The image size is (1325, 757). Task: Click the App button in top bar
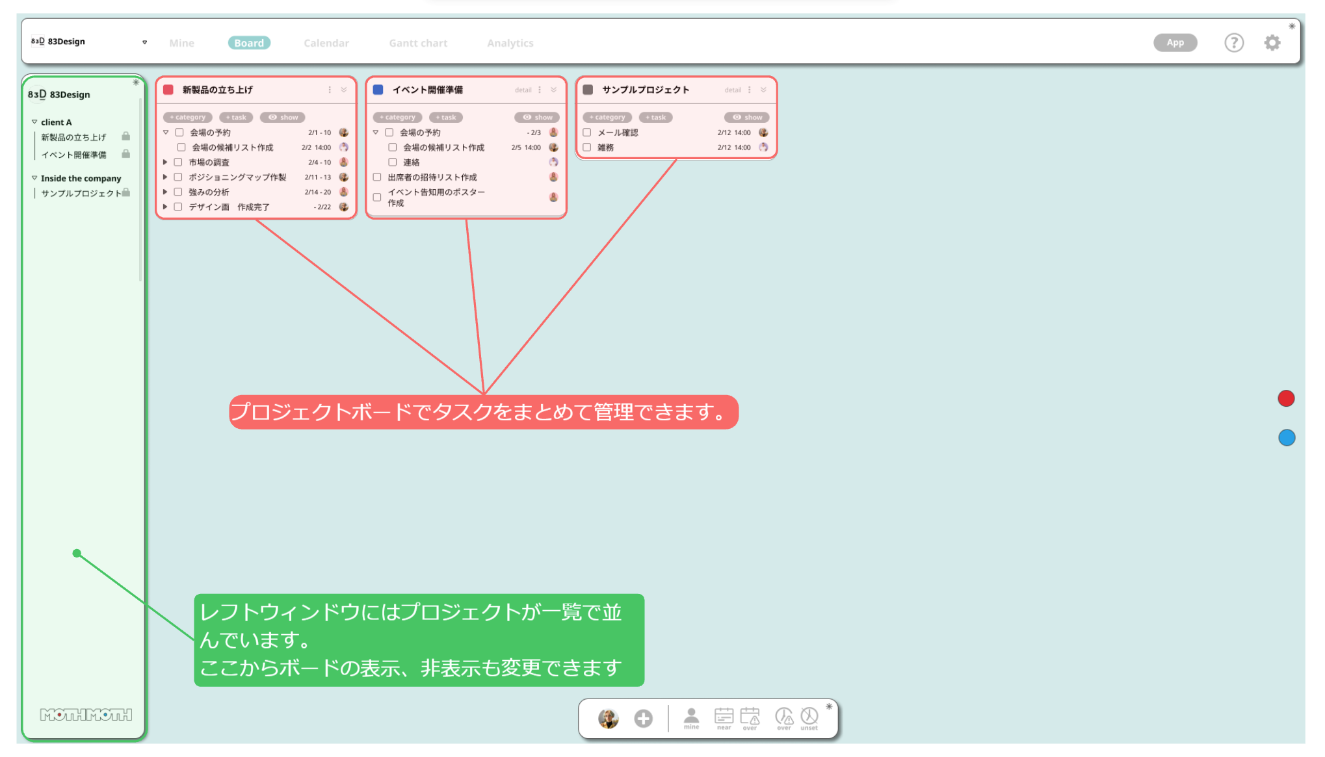tap(1175, 43)
